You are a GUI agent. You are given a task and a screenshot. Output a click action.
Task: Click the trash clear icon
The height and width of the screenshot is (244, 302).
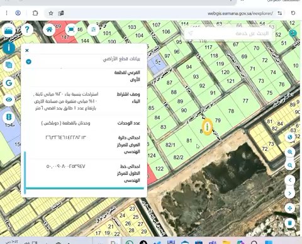(290, 223)
